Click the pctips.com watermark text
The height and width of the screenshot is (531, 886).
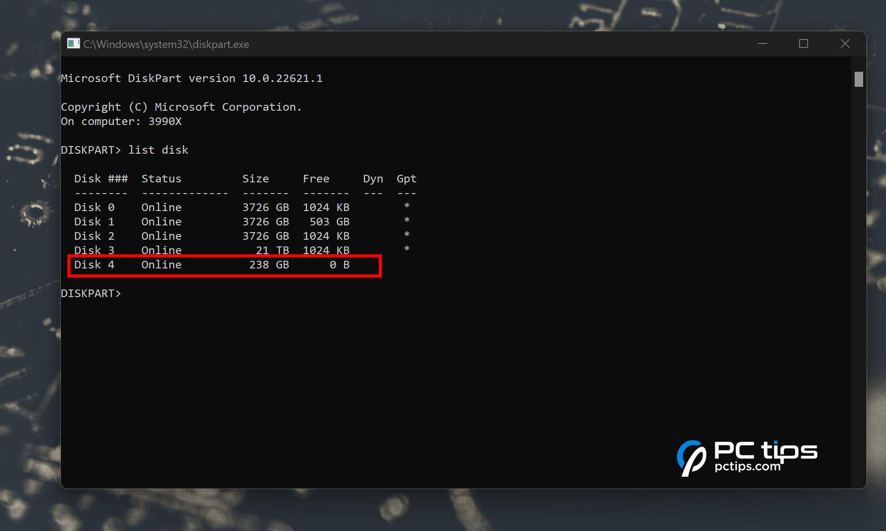coord(747,466)
